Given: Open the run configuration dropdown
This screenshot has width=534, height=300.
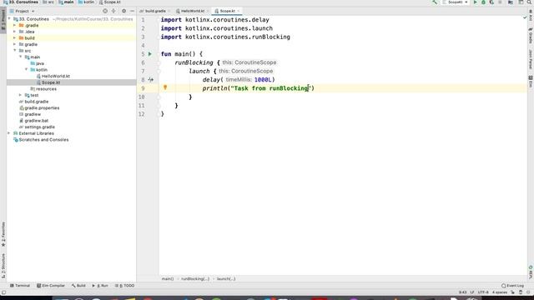Looking at the screenshot, I should tap(456, 2).
